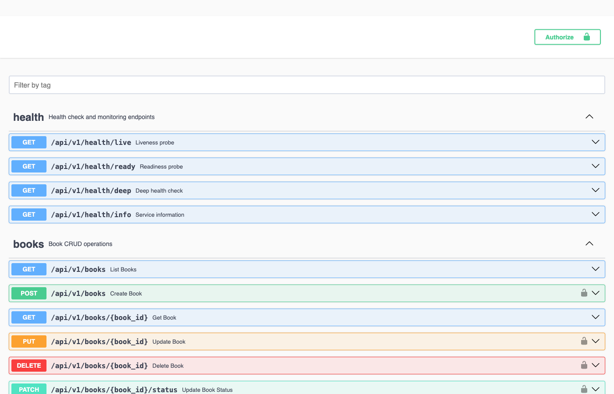Click the PATCH badge on Update Book Status
614x394 pixels.
point(29,389)
